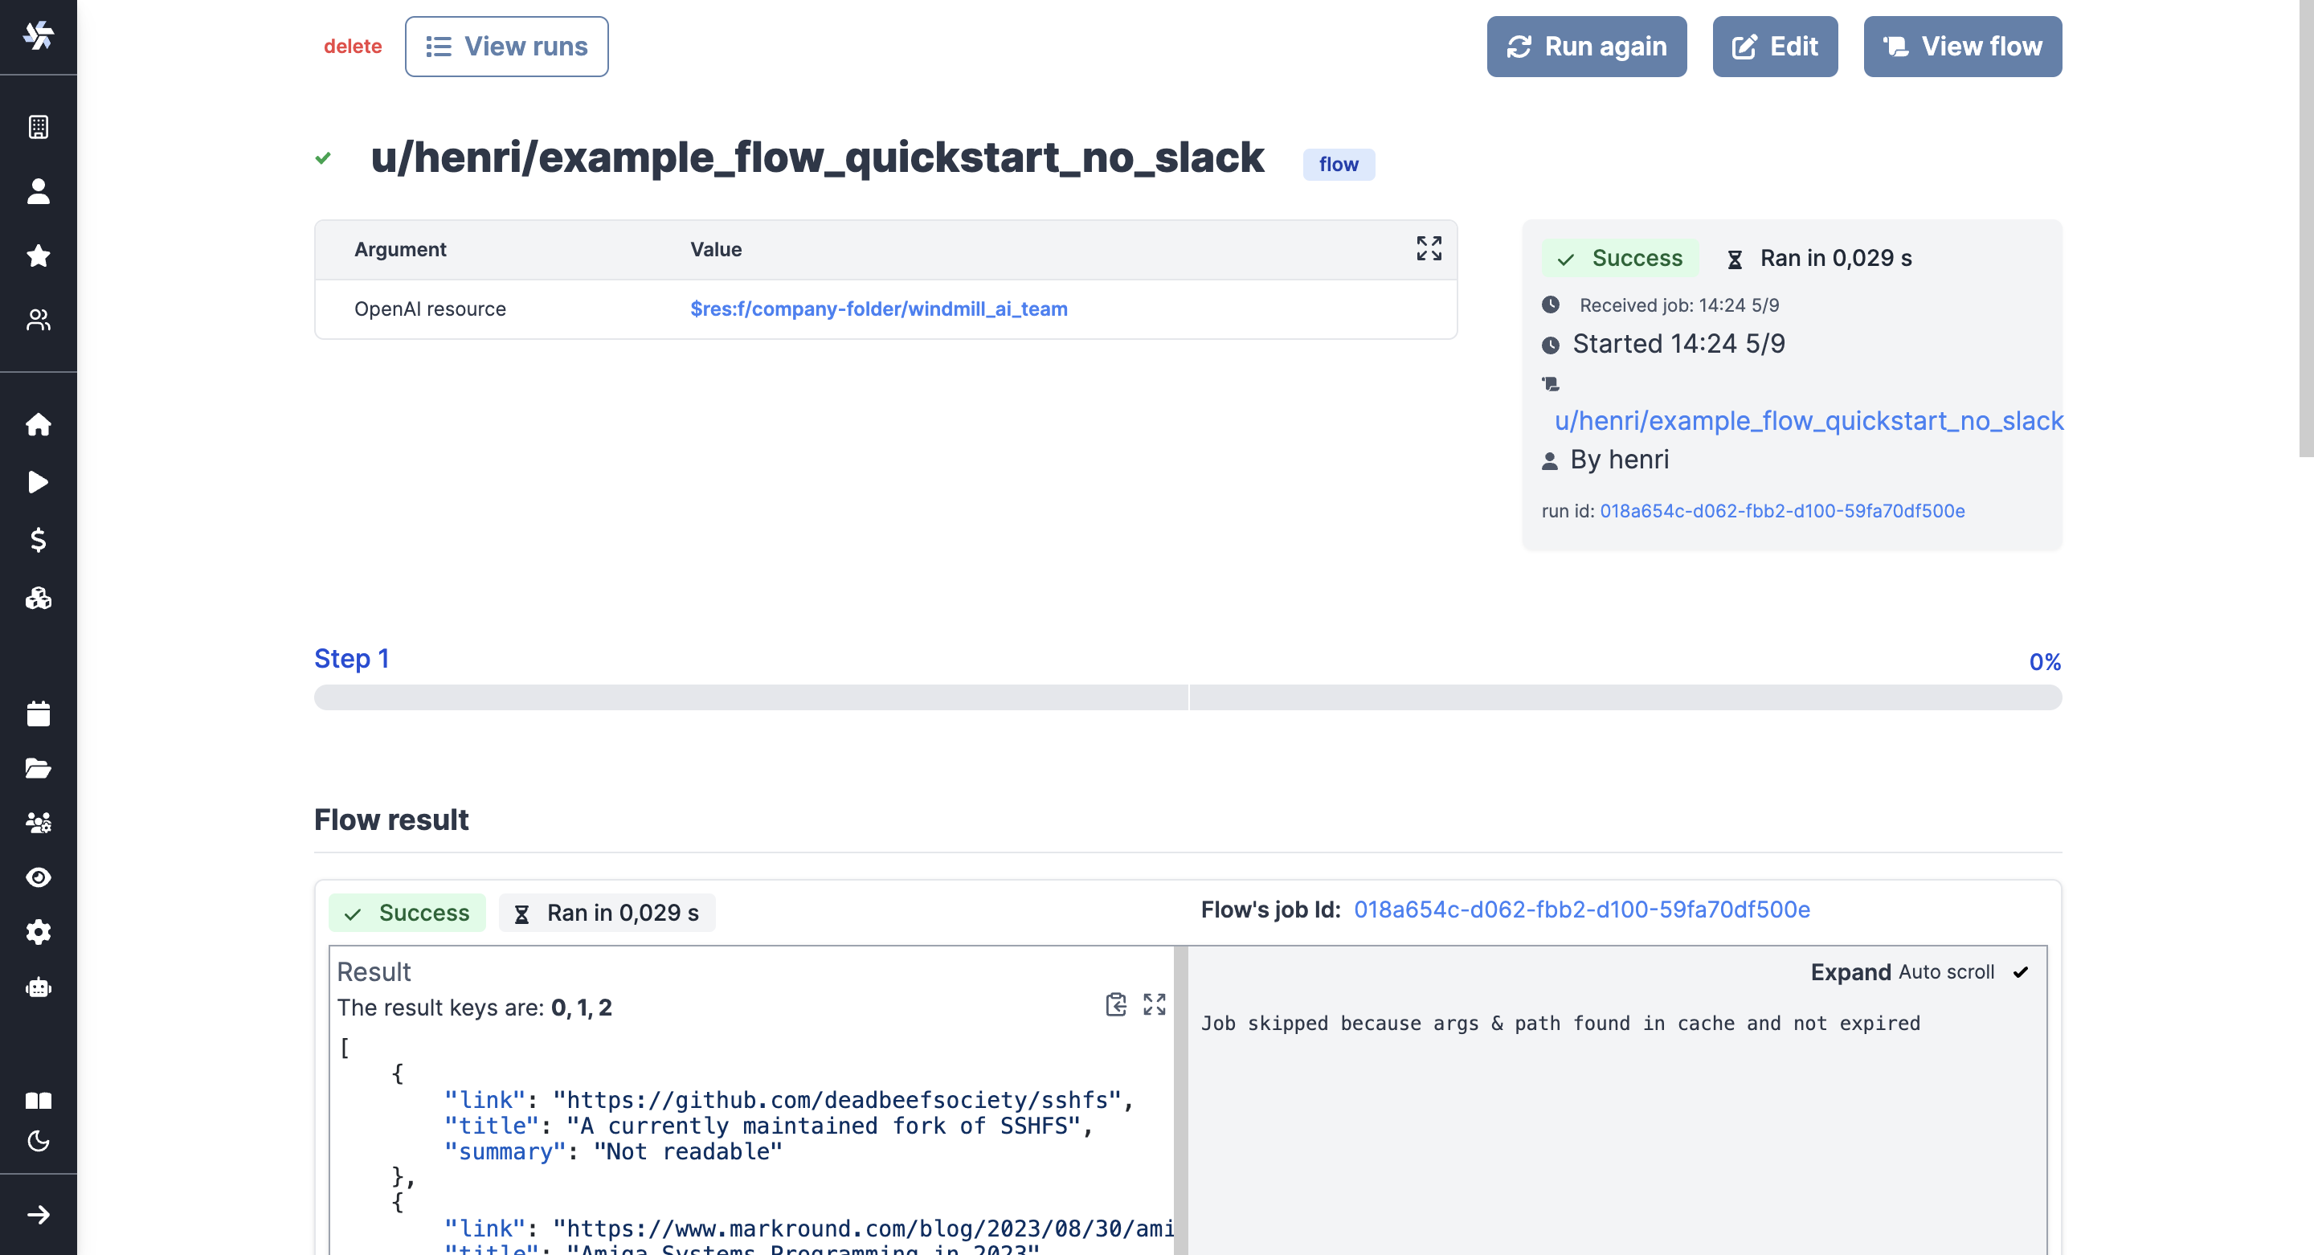Open Resources via the cubes icon
The image size is (2314, 1255).
click(x=38, y=599)
